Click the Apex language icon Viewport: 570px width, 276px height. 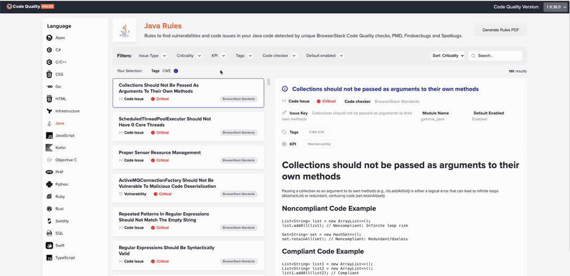pos(49,38)
